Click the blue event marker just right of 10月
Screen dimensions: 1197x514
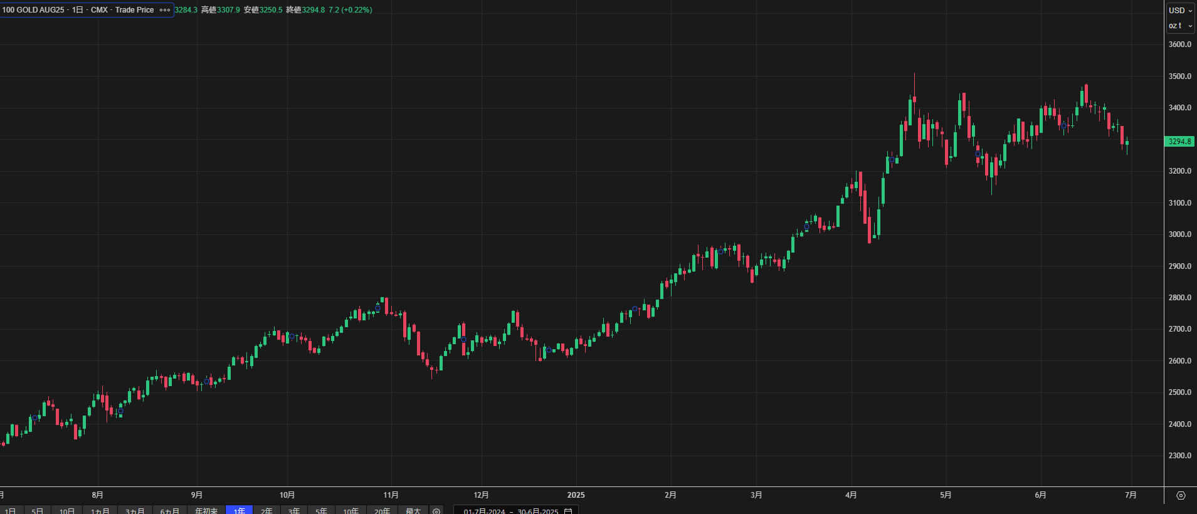[292, 337]
